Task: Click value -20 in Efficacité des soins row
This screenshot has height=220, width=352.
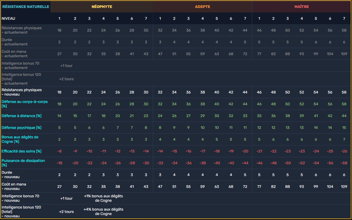Action: [x=245, y=151]
